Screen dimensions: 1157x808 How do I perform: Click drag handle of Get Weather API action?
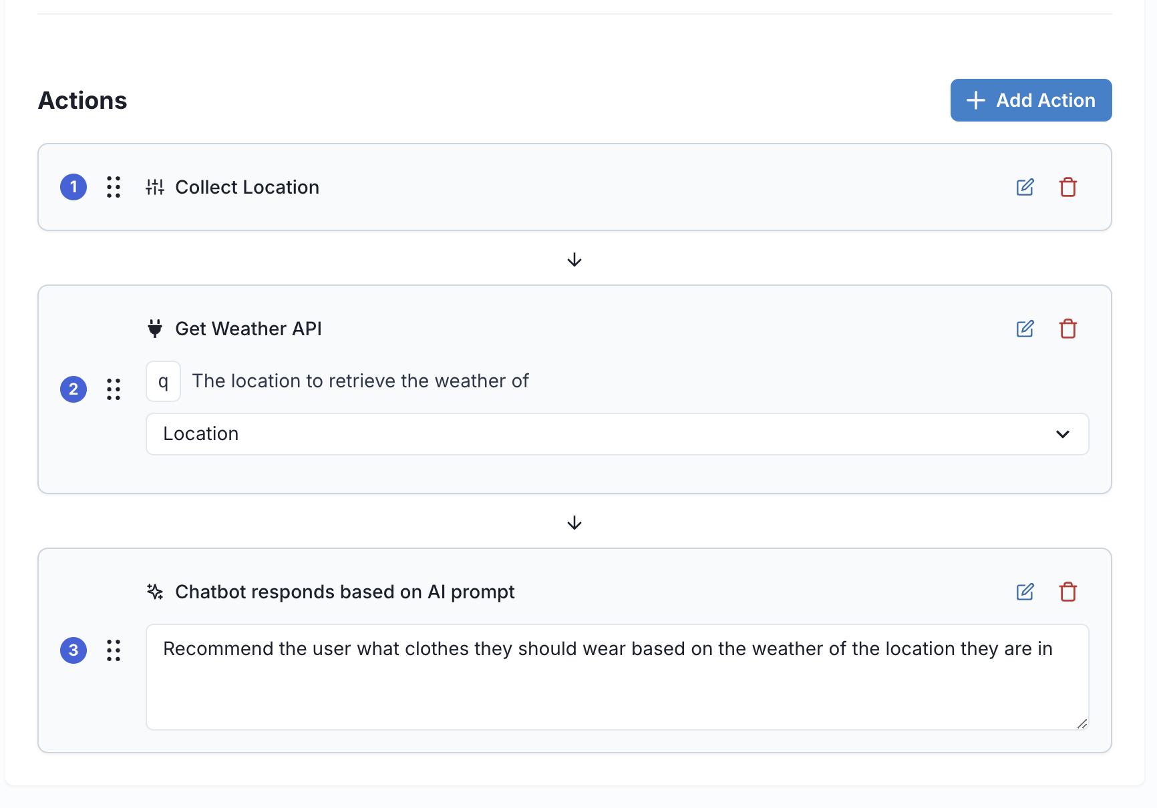click(114, 389)
